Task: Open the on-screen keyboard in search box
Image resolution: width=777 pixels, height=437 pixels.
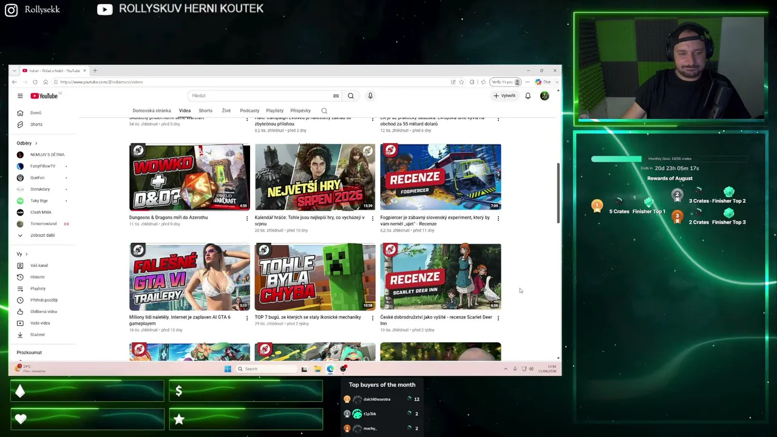Action: (336, 96)
